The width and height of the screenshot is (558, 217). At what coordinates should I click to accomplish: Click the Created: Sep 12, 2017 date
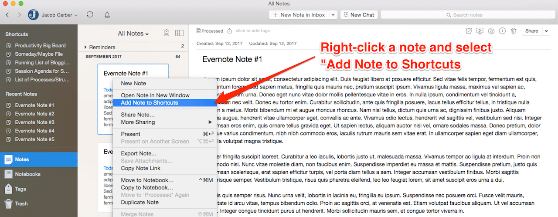[x=220, y=44]
